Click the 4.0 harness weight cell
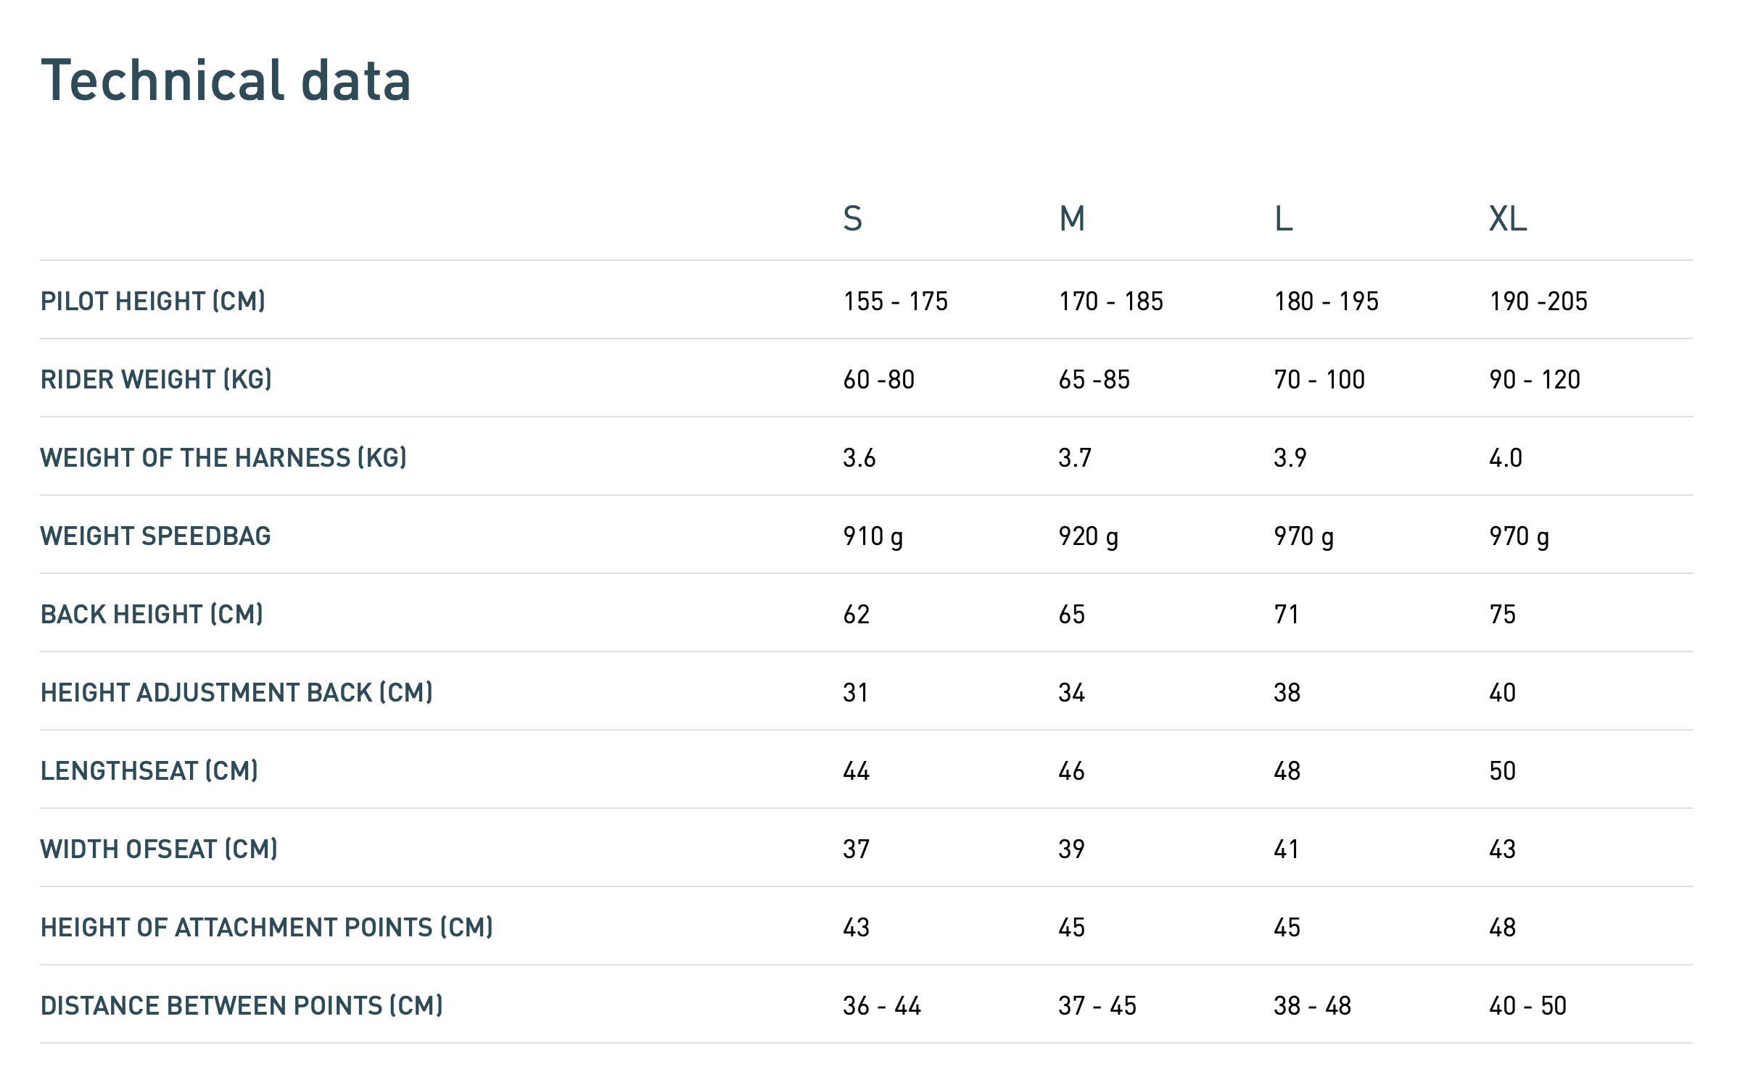This screenshot has height=1077, width=1745. coord(1505,457)
